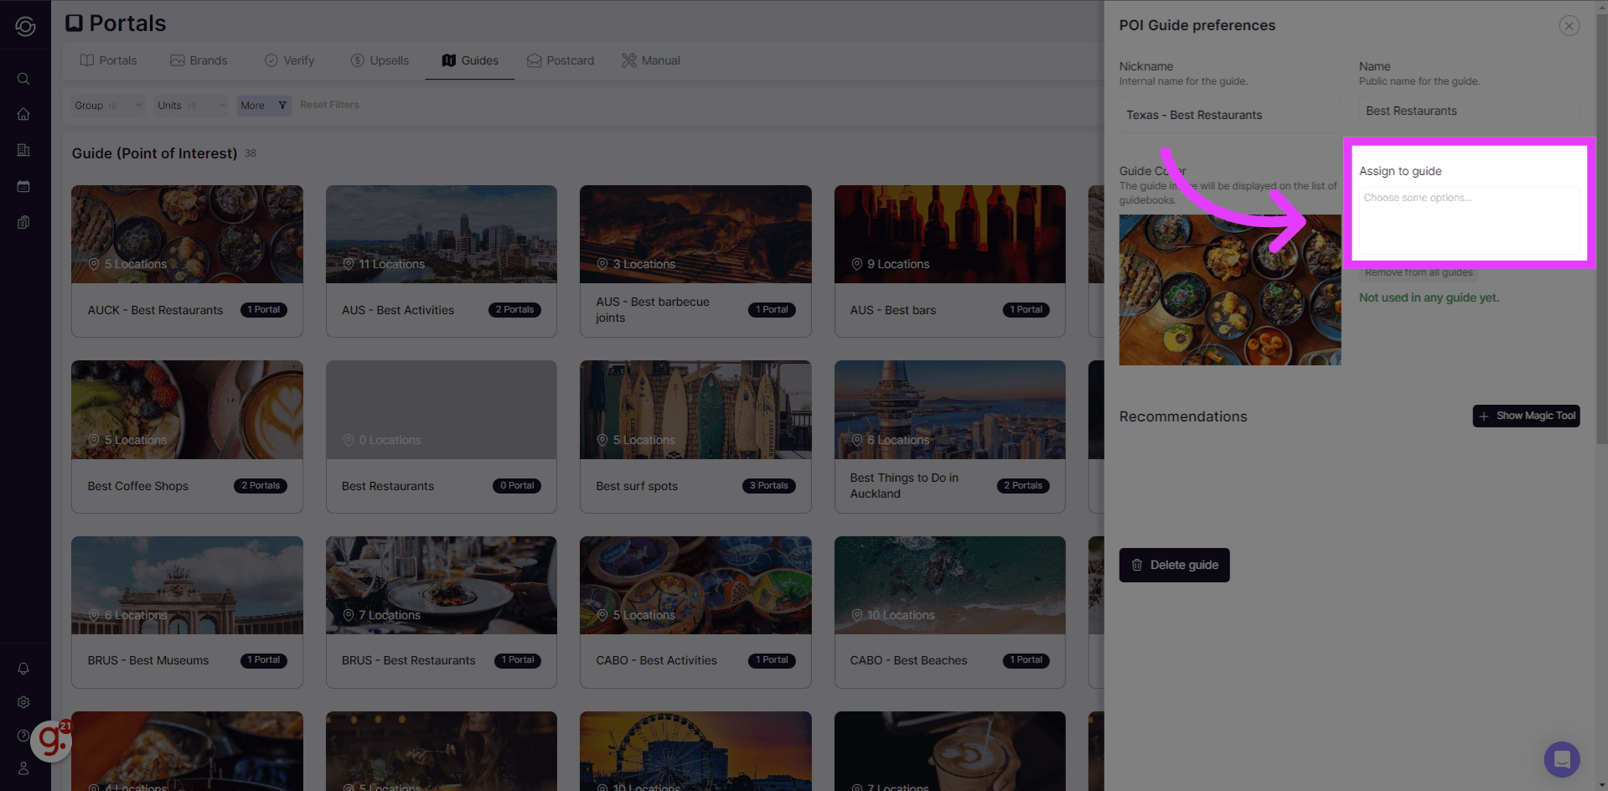Switch to the Upsells tab
This screenshot has height=791, width=1608.
pos(380,60)
